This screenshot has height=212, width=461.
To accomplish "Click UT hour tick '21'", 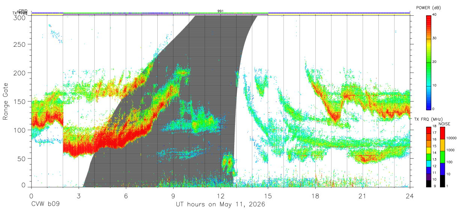I will click(363, 196).
